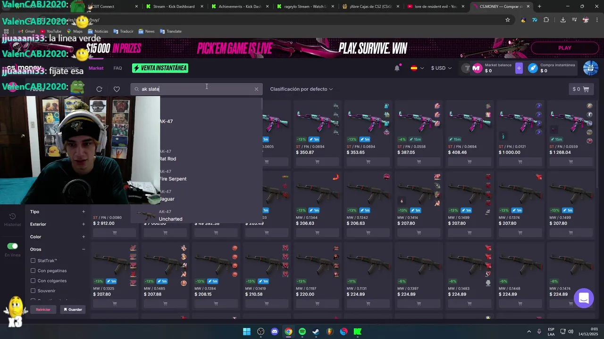Open the Windows Start menu
Screen dimensions: 604x339
coord(247,331)
